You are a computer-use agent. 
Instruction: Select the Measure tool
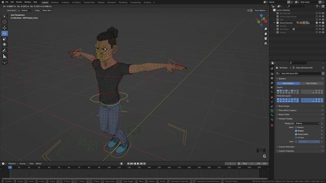(x=5, y=56)
